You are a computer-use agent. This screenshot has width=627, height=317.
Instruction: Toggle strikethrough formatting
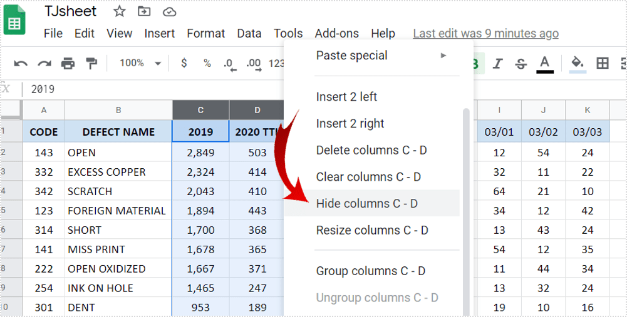click(x=521, y=63)
